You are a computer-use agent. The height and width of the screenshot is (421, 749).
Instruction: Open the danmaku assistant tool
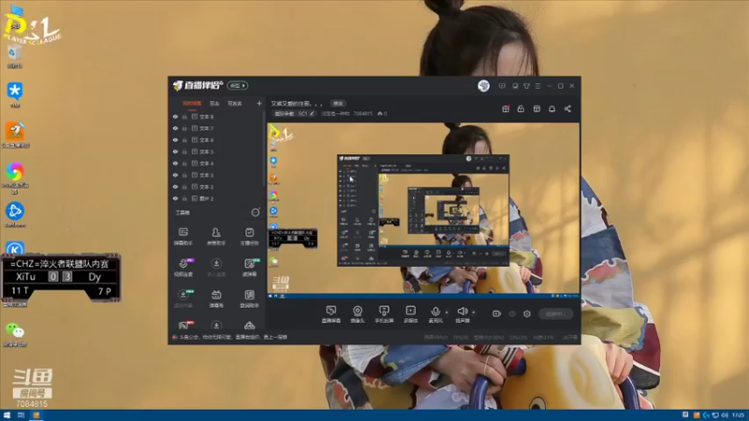[183, 237]
